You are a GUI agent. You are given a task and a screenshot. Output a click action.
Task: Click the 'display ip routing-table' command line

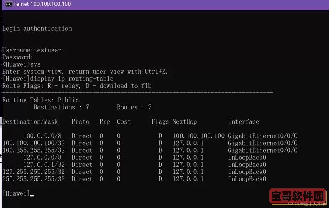tap(58, 79)
